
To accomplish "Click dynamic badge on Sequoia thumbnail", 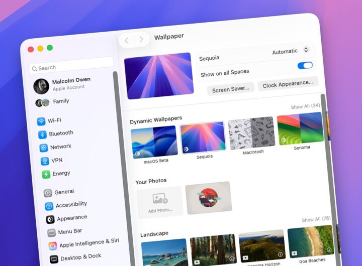I will pyautogui.click(x=186, y=149).
